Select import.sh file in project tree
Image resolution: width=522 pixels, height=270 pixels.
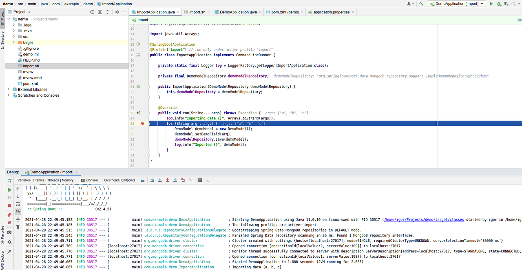point(31,66)
